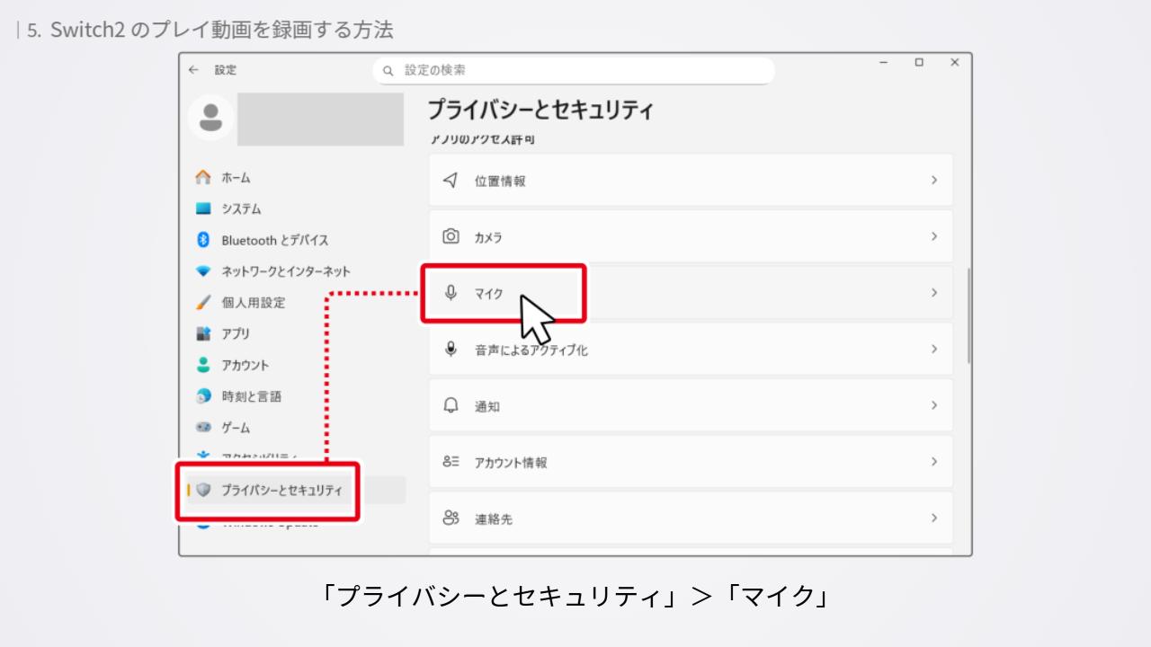
Task: Open the ホーム home sidebar item
Action: pos(236,178)
